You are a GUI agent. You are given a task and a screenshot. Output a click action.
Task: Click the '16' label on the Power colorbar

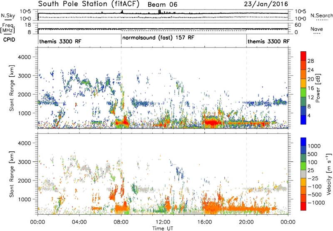pyautogui.click(x=311, y=88)
